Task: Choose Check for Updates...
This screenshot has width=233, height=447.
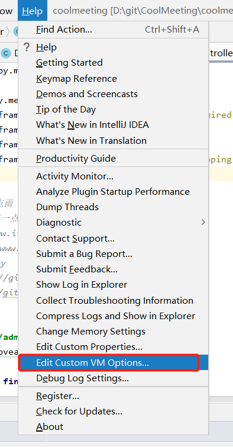Action: coord(114,411)
